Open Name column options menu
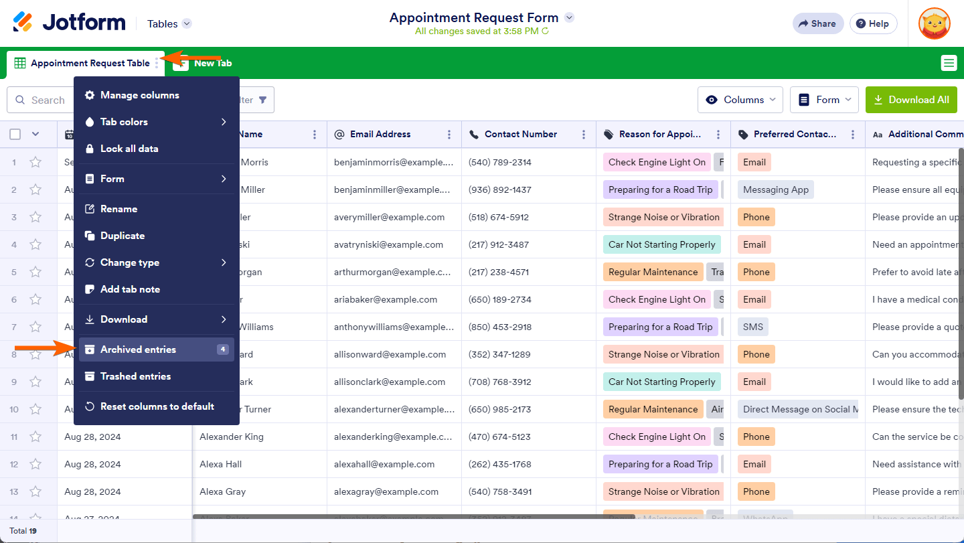The image size is (964, 543). point(315,135)
